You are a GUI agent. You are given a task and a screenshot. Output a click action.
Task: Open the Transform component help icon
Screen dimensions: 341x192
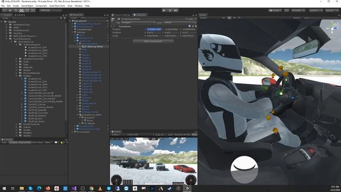190,26
